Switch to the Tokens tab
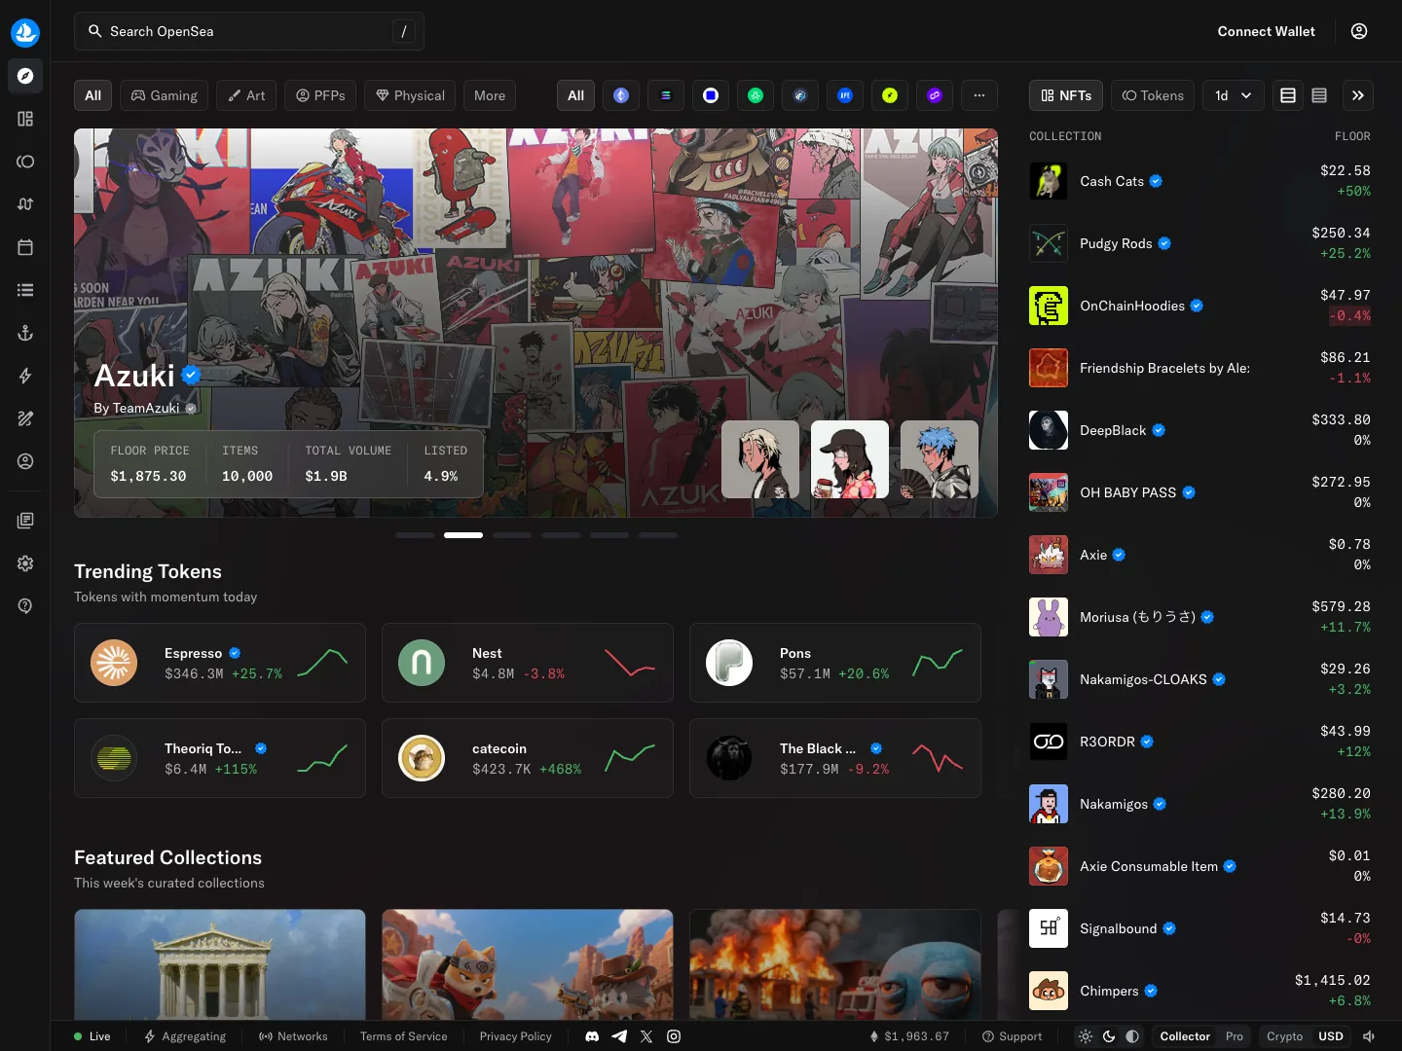The image size is (1402, 1051). (x=1153, y=95)
